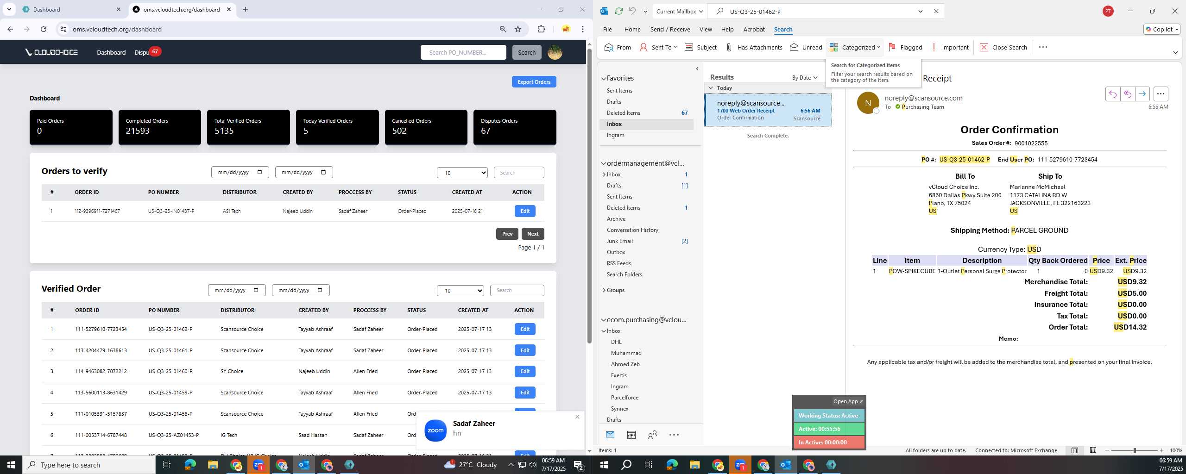Collapse the Today results group
Screen dimensions: 1186x474
(x=711, y=88)
